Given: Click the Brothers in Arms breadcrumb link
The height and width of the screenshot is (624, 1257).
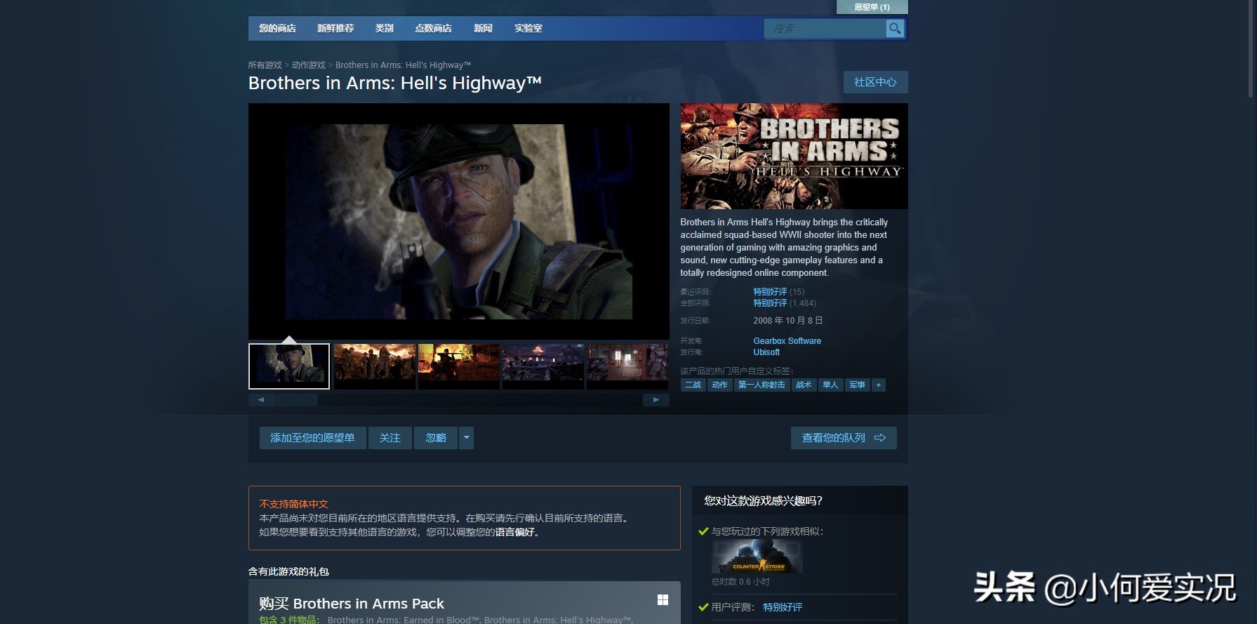Looking at the screenshot, I should pos(403,65).
